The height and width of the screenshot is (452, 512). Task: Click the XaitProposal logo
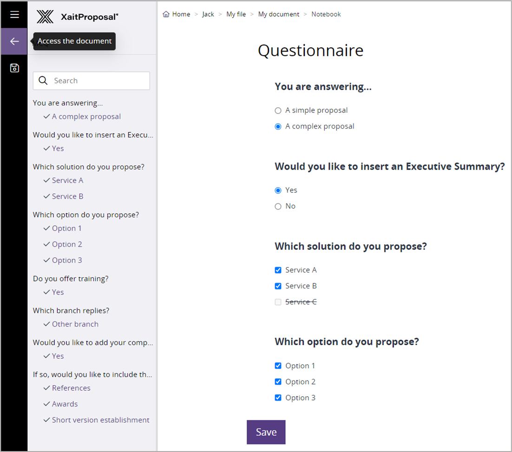[78, 17]
